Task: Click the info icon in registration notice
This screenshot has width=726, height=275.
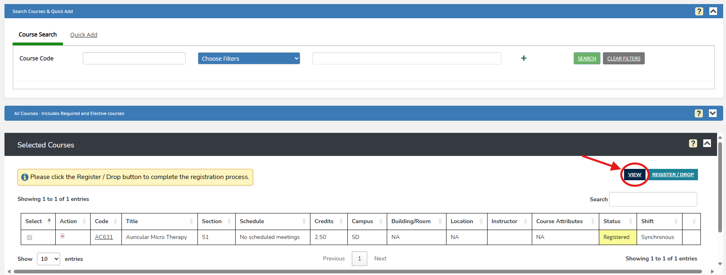Action: (x=25, y=177)
